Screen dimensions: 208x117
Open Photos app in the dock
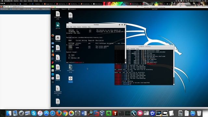(x=71, y=113)
